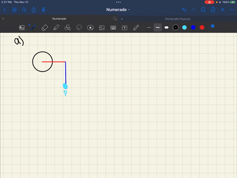Add a new page
237x178 pixels.
[213, 10]
